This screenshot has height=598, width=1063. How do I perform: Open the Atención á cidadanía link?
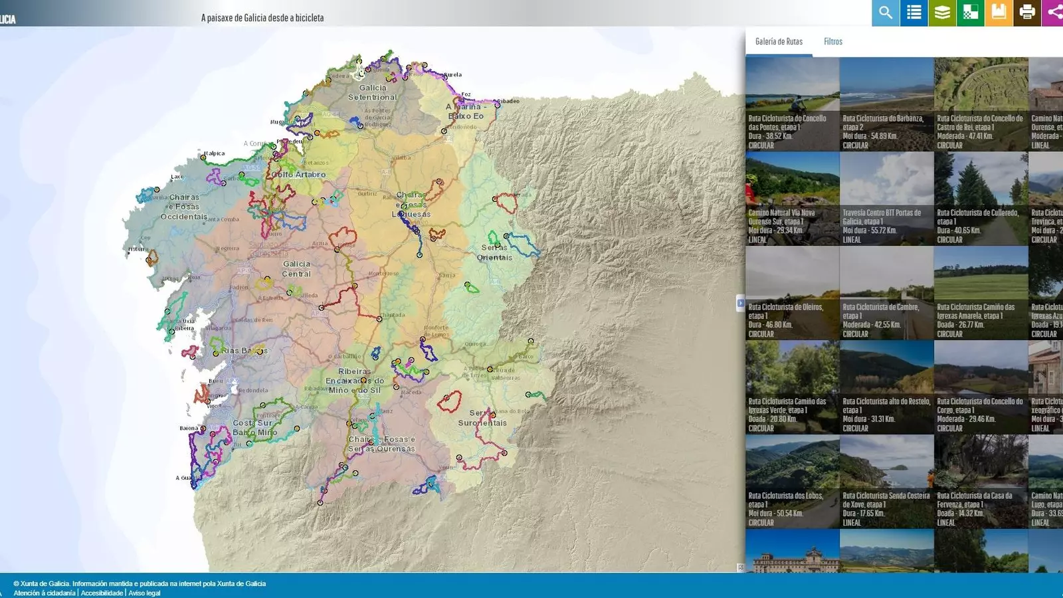coord(45,593)
